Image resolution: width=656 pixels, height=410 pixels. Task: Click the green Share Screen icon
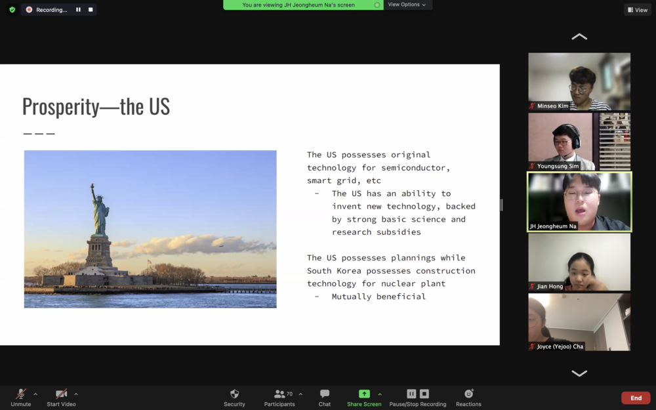(364, 394)
